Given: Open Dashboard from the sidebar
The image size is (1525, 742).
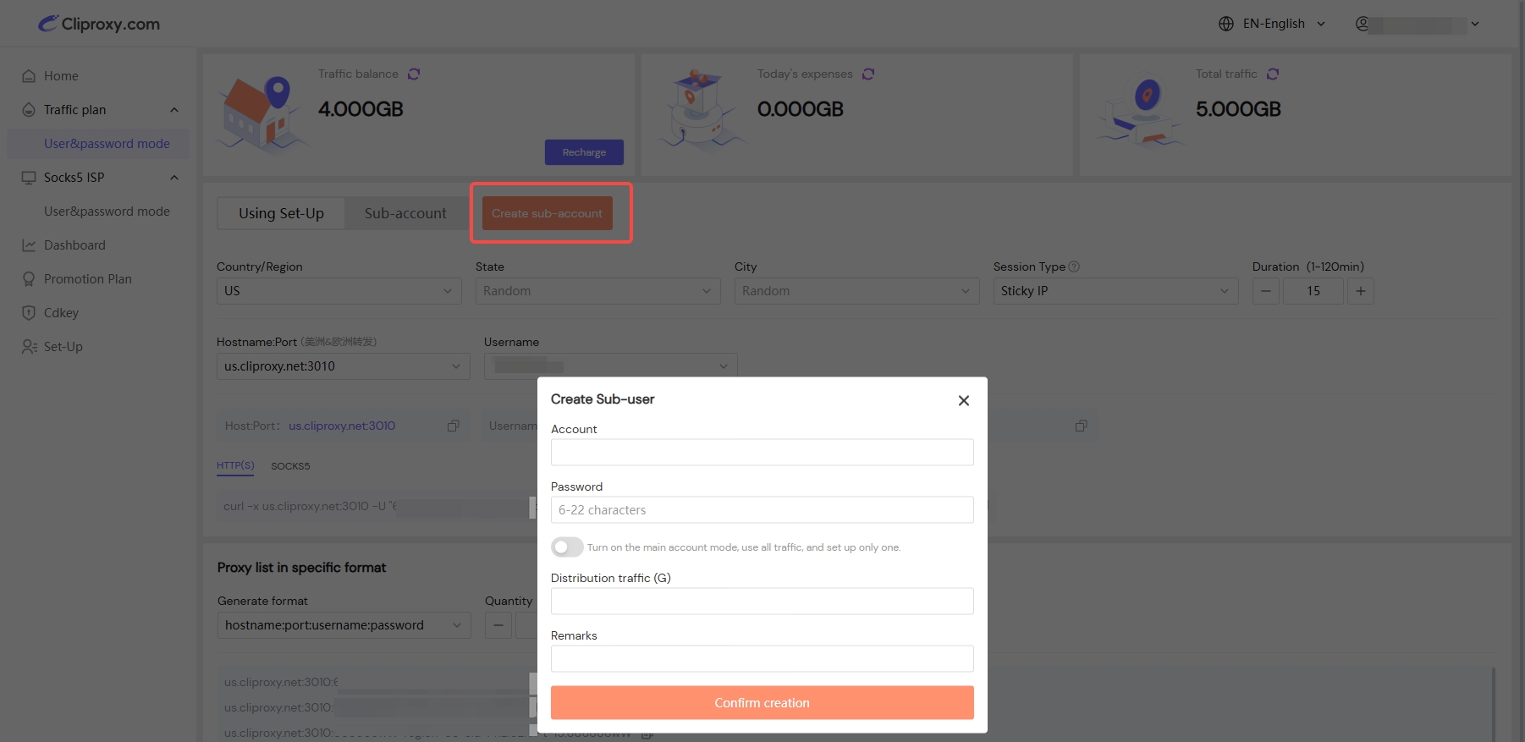Looking at the screenshot, I should pos(74,245).
